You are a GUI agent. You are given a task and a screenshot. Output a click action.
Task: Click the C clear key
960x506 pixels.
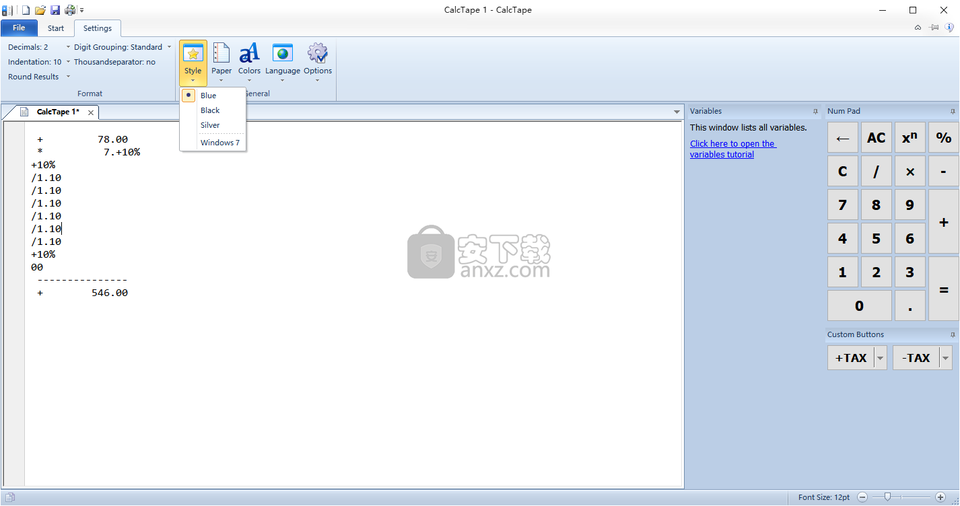[842, 171]
